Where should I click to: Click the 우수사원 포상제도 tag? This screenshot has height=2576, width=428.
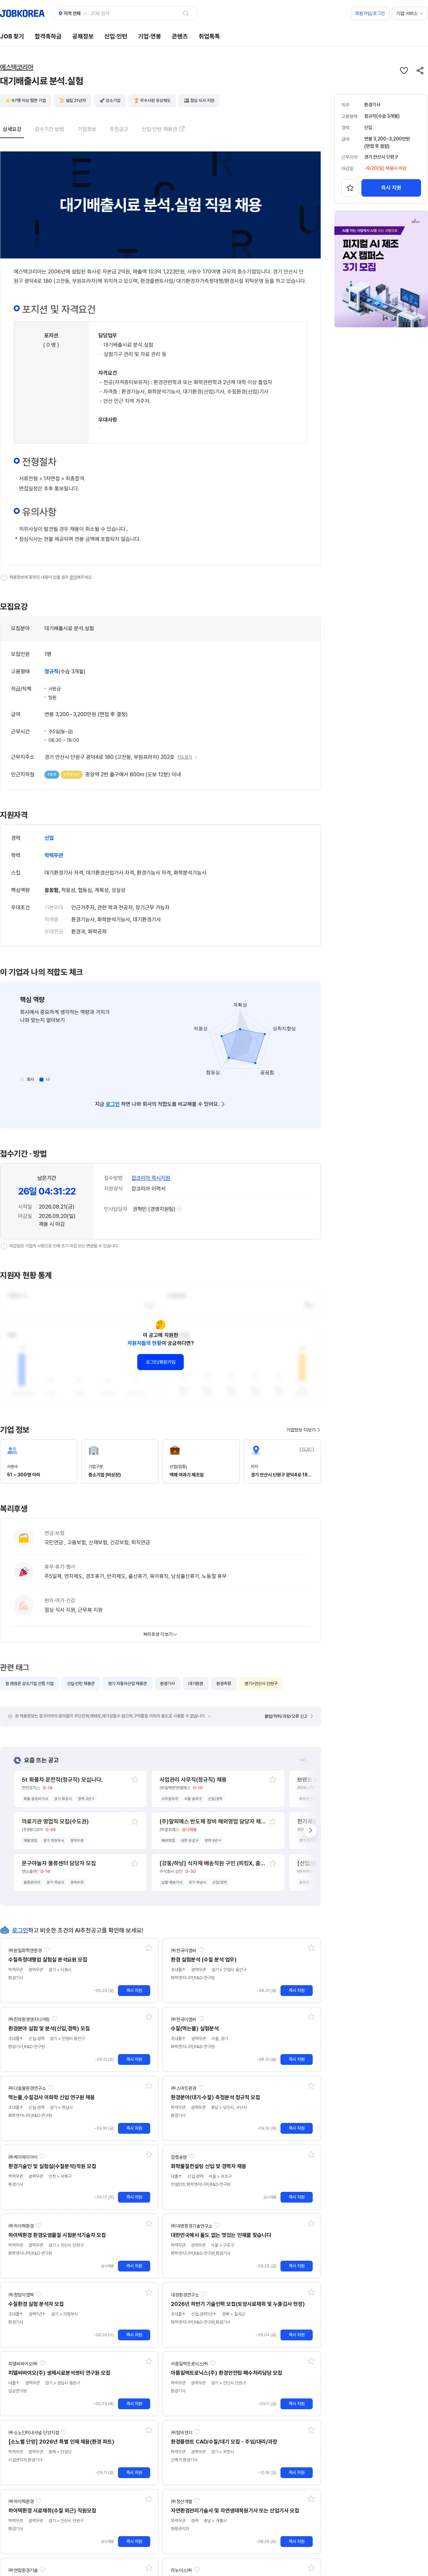click(152, 100)
